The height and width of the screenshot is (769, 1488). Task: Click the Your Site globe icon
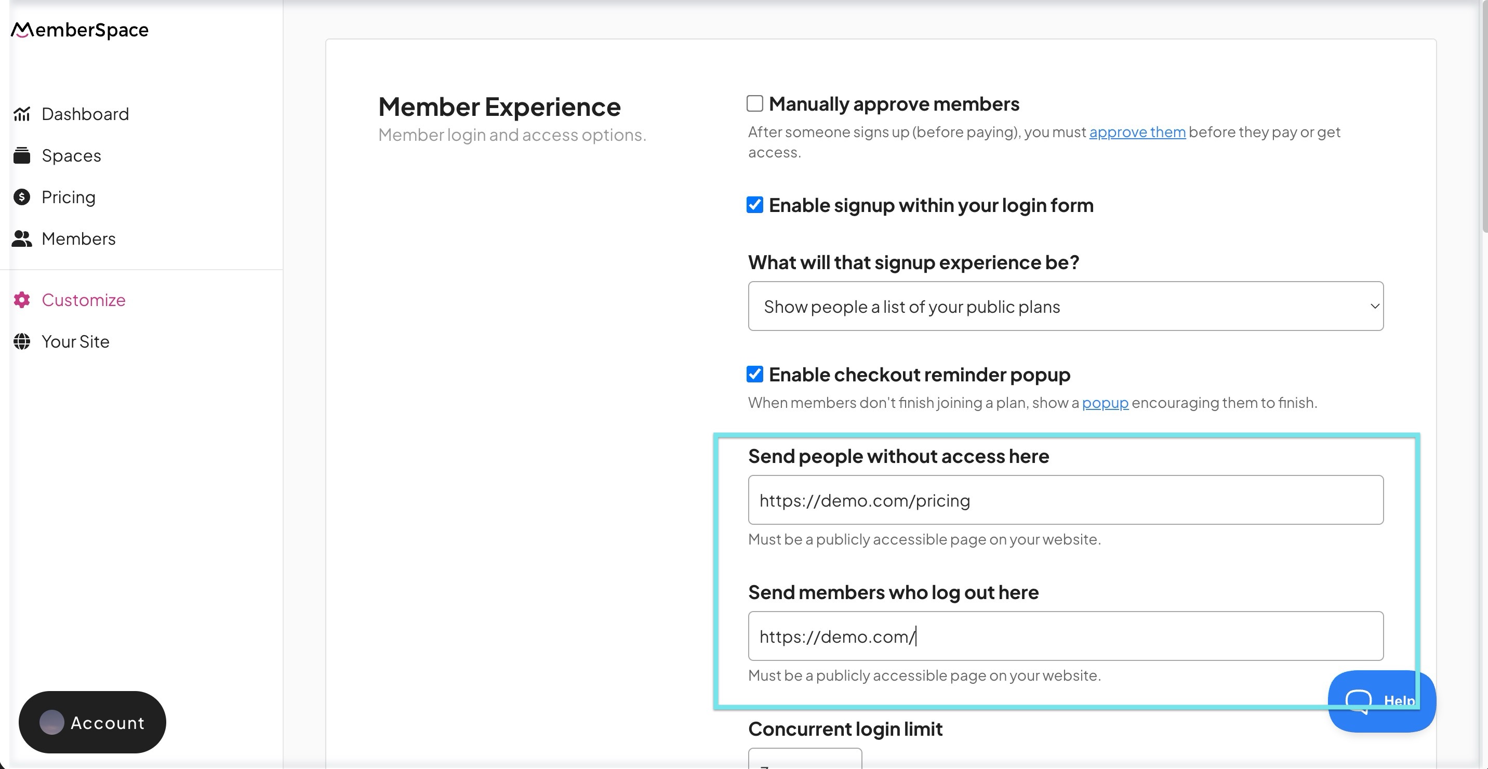(22, 341)
